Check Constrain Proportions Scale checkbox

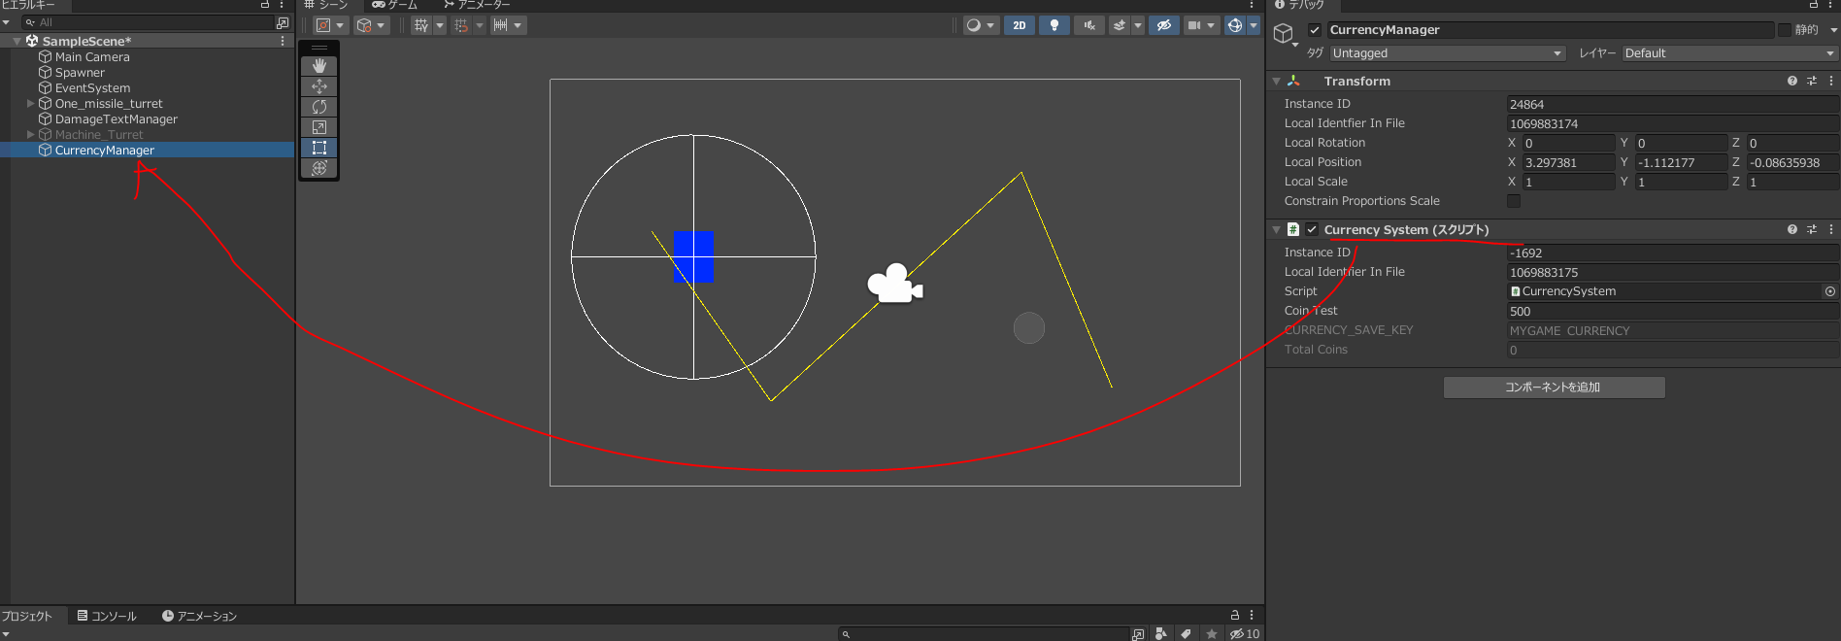1514,201
